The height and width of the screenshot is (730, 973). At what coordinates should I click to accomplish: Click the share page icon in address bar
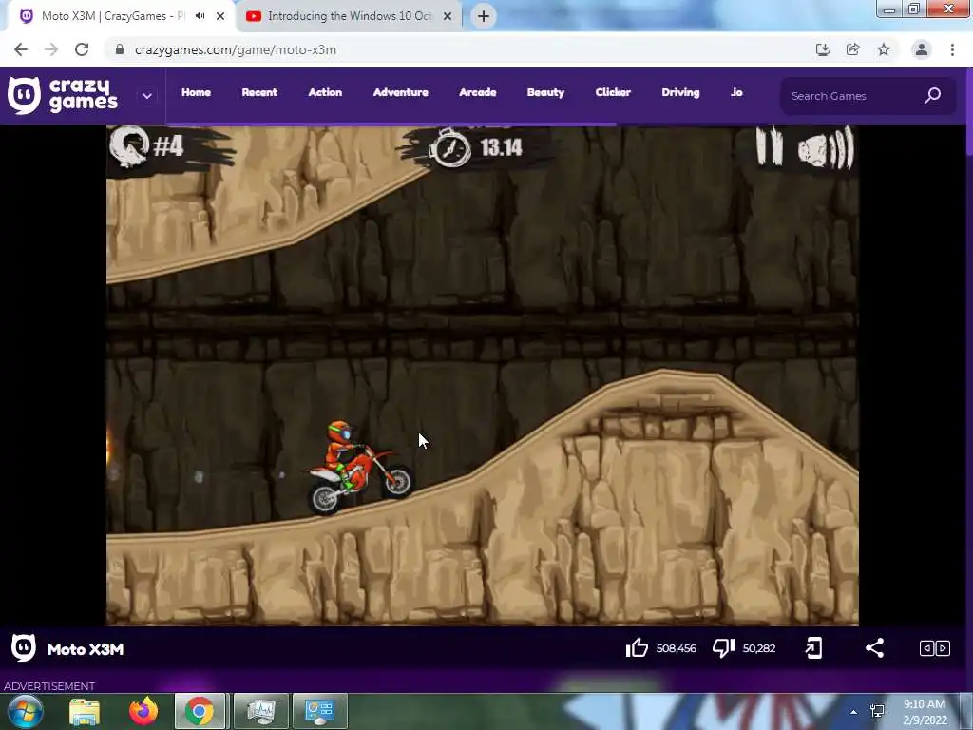853,49
